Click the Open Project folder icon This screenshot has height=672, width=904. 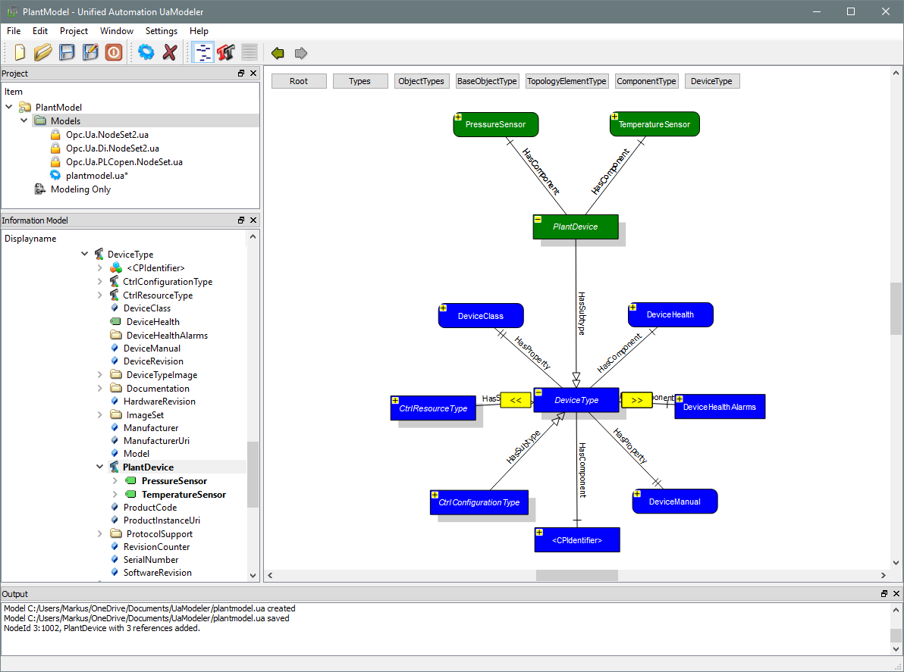tap(43, 52)
